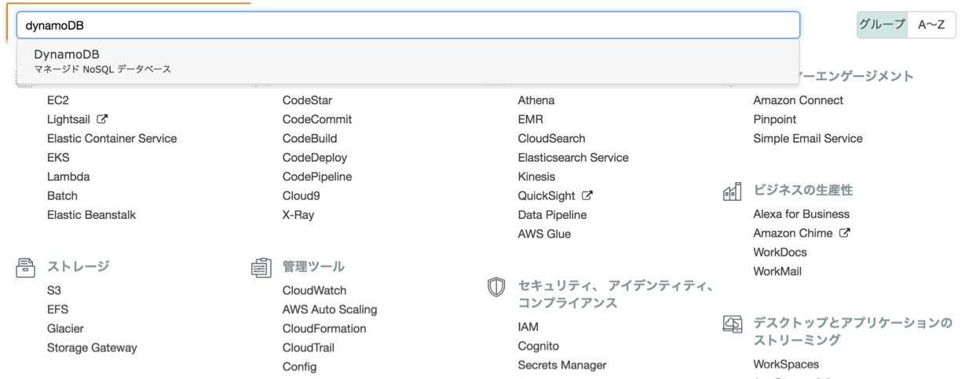Open CloudSearch service

(552, 138)
